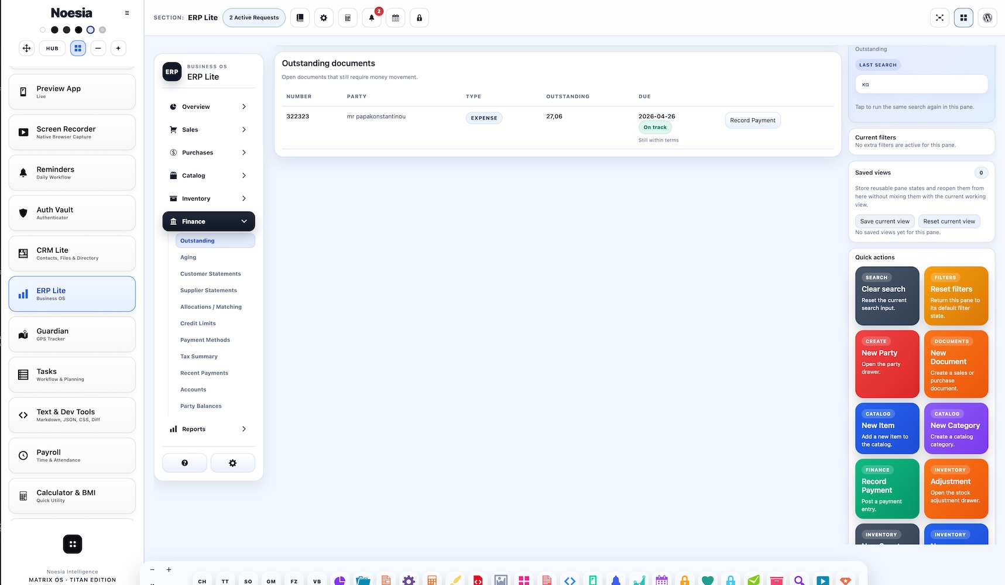The width and height of the screenshot is (1005, 585).
Task: Click Record Payment button for document 322323
Action: tap(752, 120)
